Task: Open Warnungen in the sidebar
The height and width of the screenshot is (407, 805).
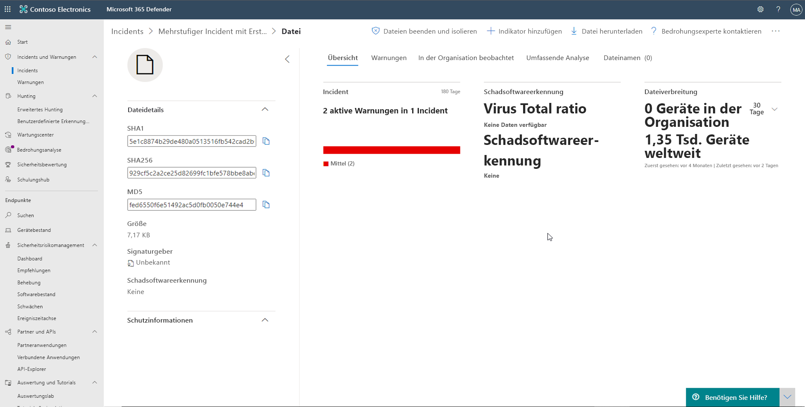Action: click(x=30, y=82)
